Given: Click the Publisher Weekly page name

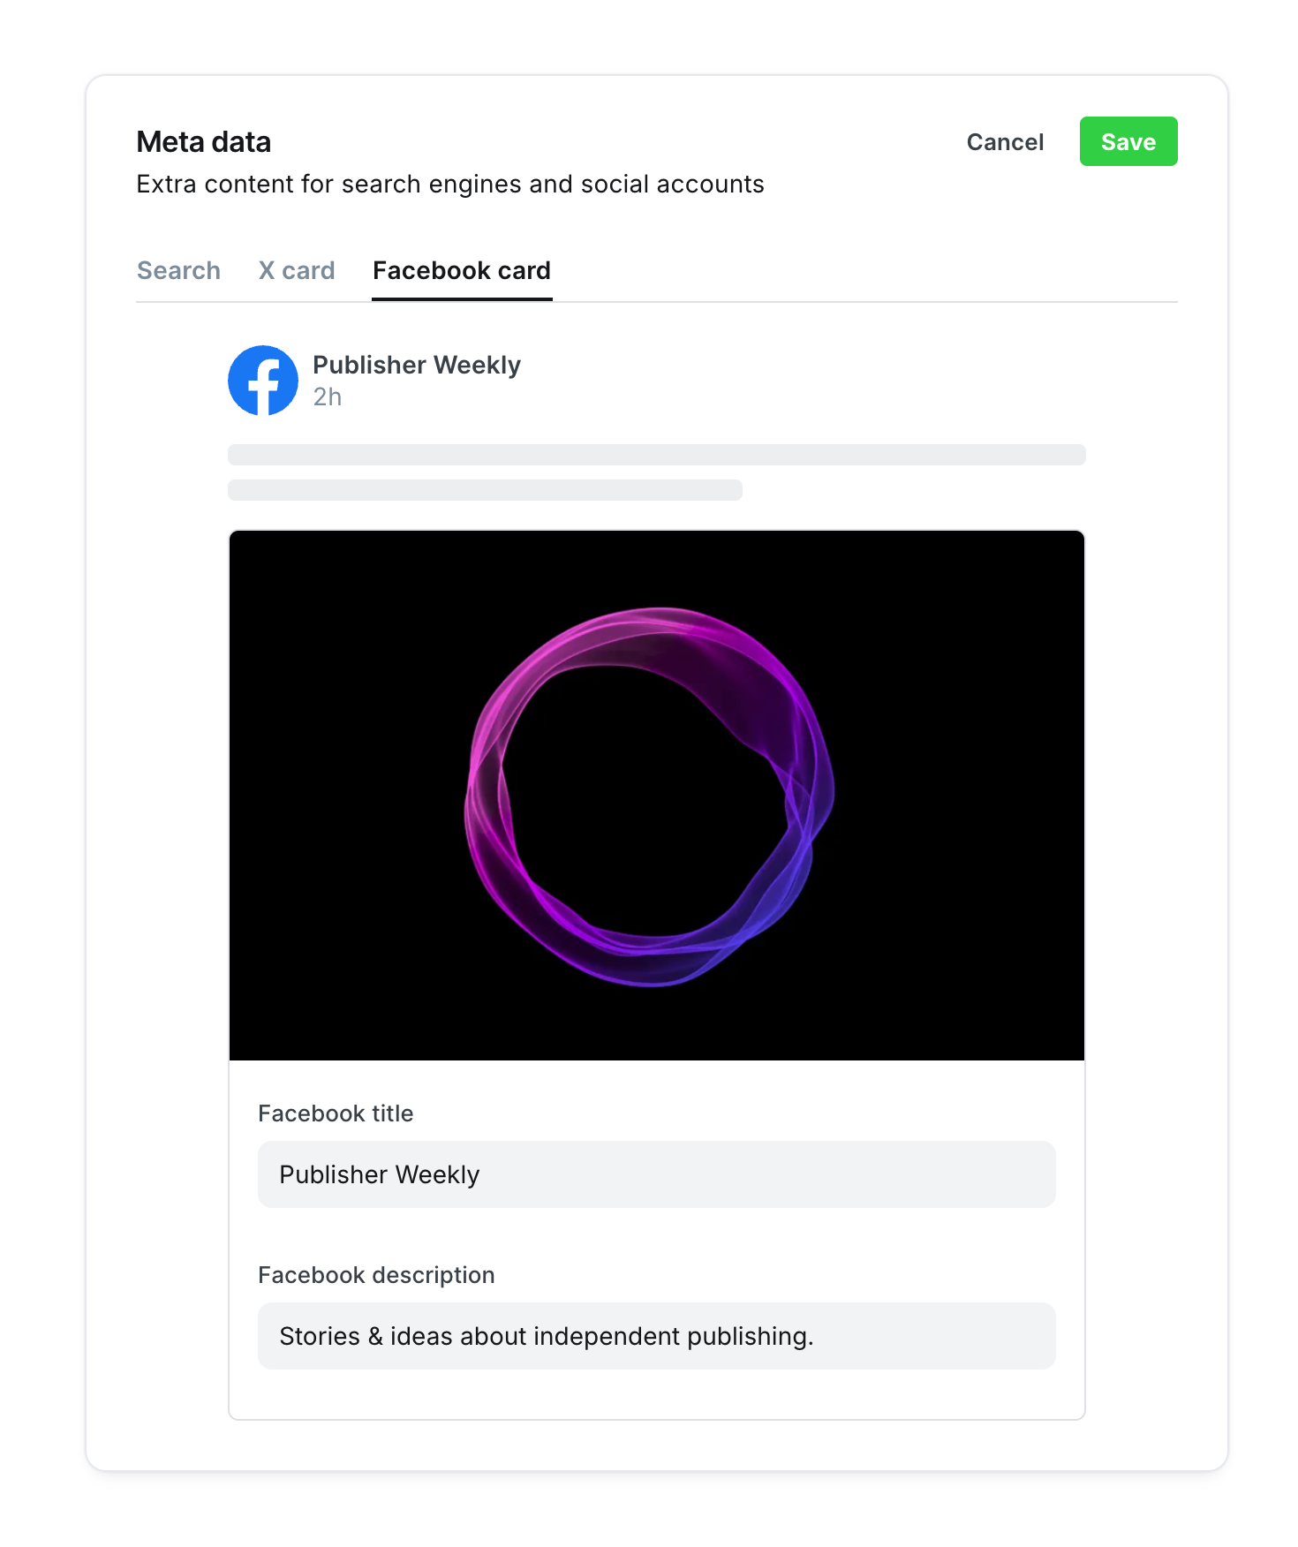Looking at the screenshot, I should pos(417,365).
